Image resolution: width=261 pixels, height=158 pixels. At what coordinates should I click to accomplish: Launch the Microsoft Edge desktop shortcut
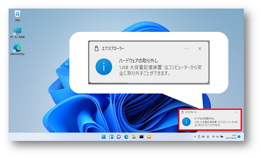pyautogui.click(x=18, y=49)
